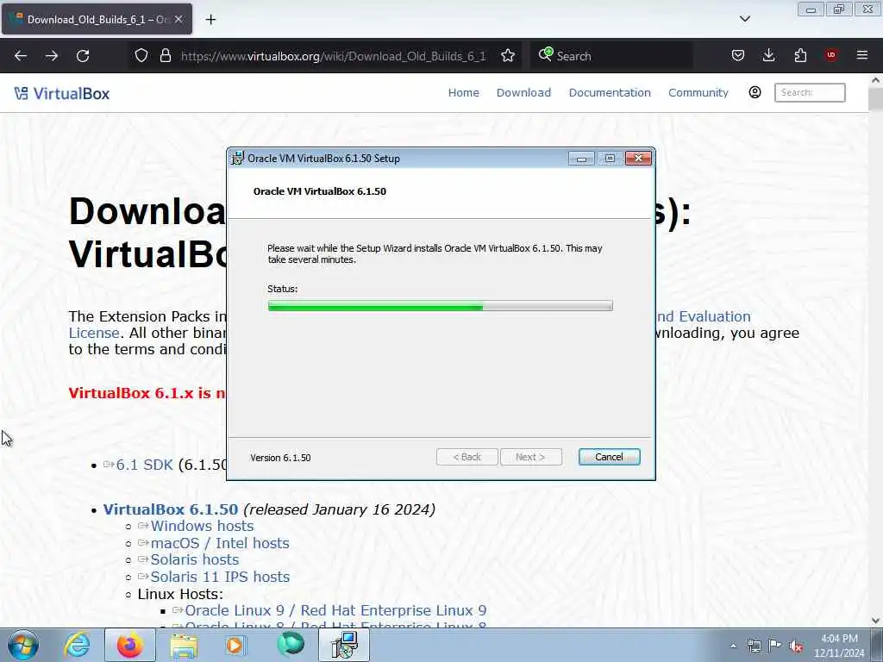The height and width of the screenshot is (662, 883).
Task: Click the page scrollbar up arrow
Action: [875, 80]
